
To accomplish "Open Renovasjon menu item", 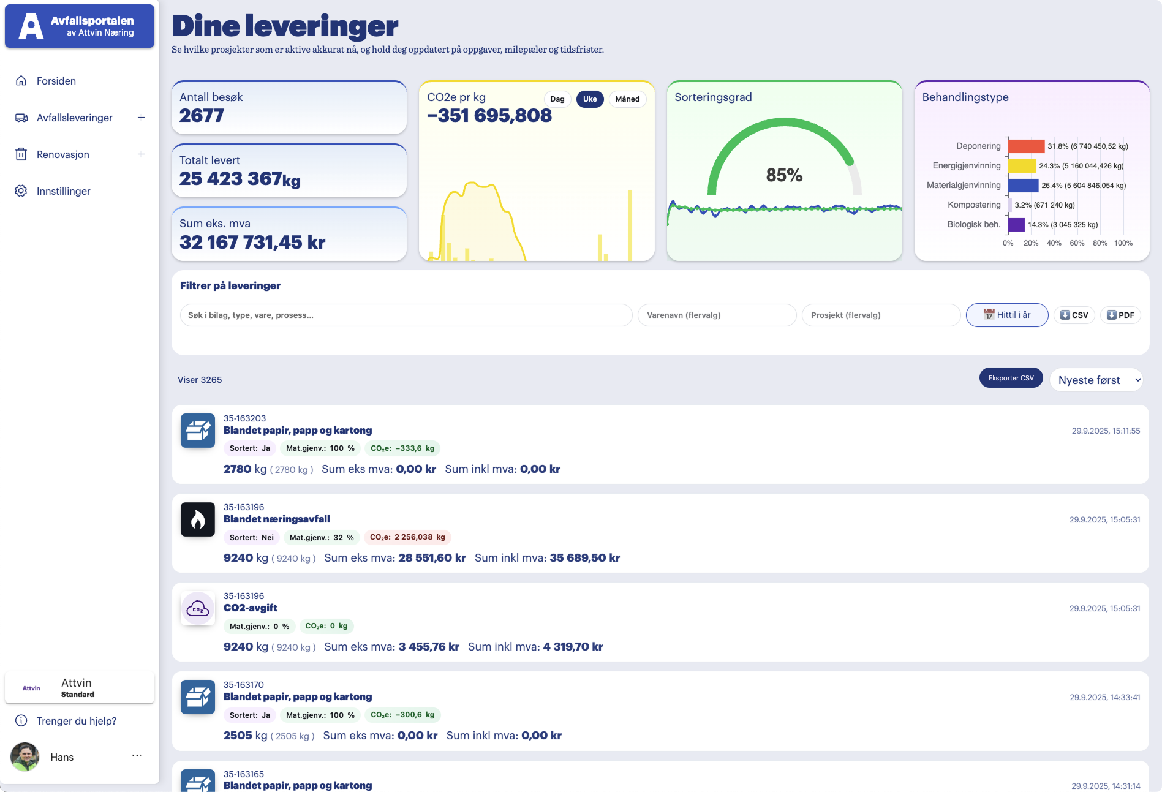I will pos(63,154).
